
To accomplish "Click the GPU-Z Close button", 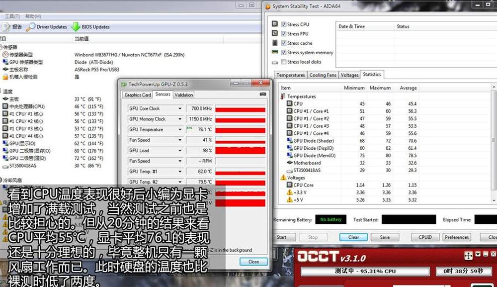I will (253, 262).
